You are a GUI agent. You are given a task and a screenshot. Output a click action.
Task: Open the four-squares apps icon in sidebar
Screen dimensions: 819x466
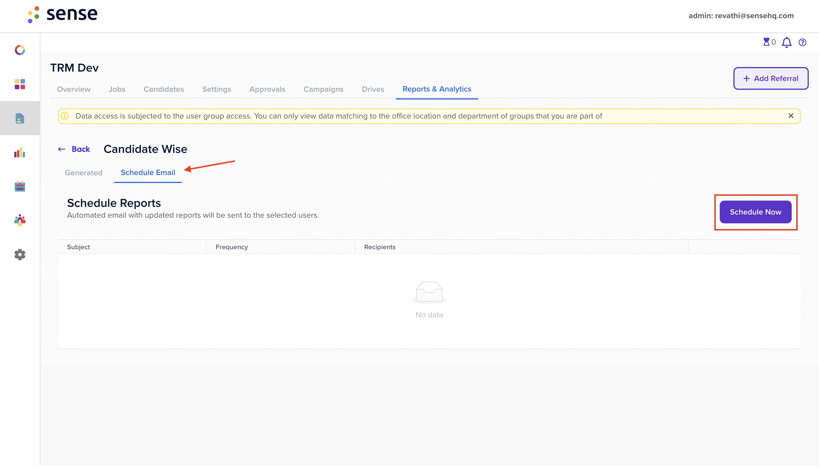point(20,84)
